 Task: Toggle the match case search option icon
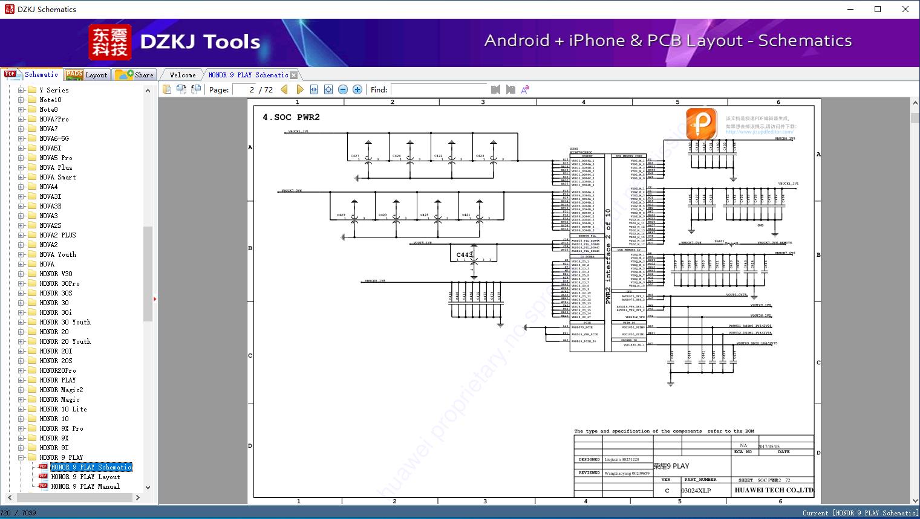(525, 89)
